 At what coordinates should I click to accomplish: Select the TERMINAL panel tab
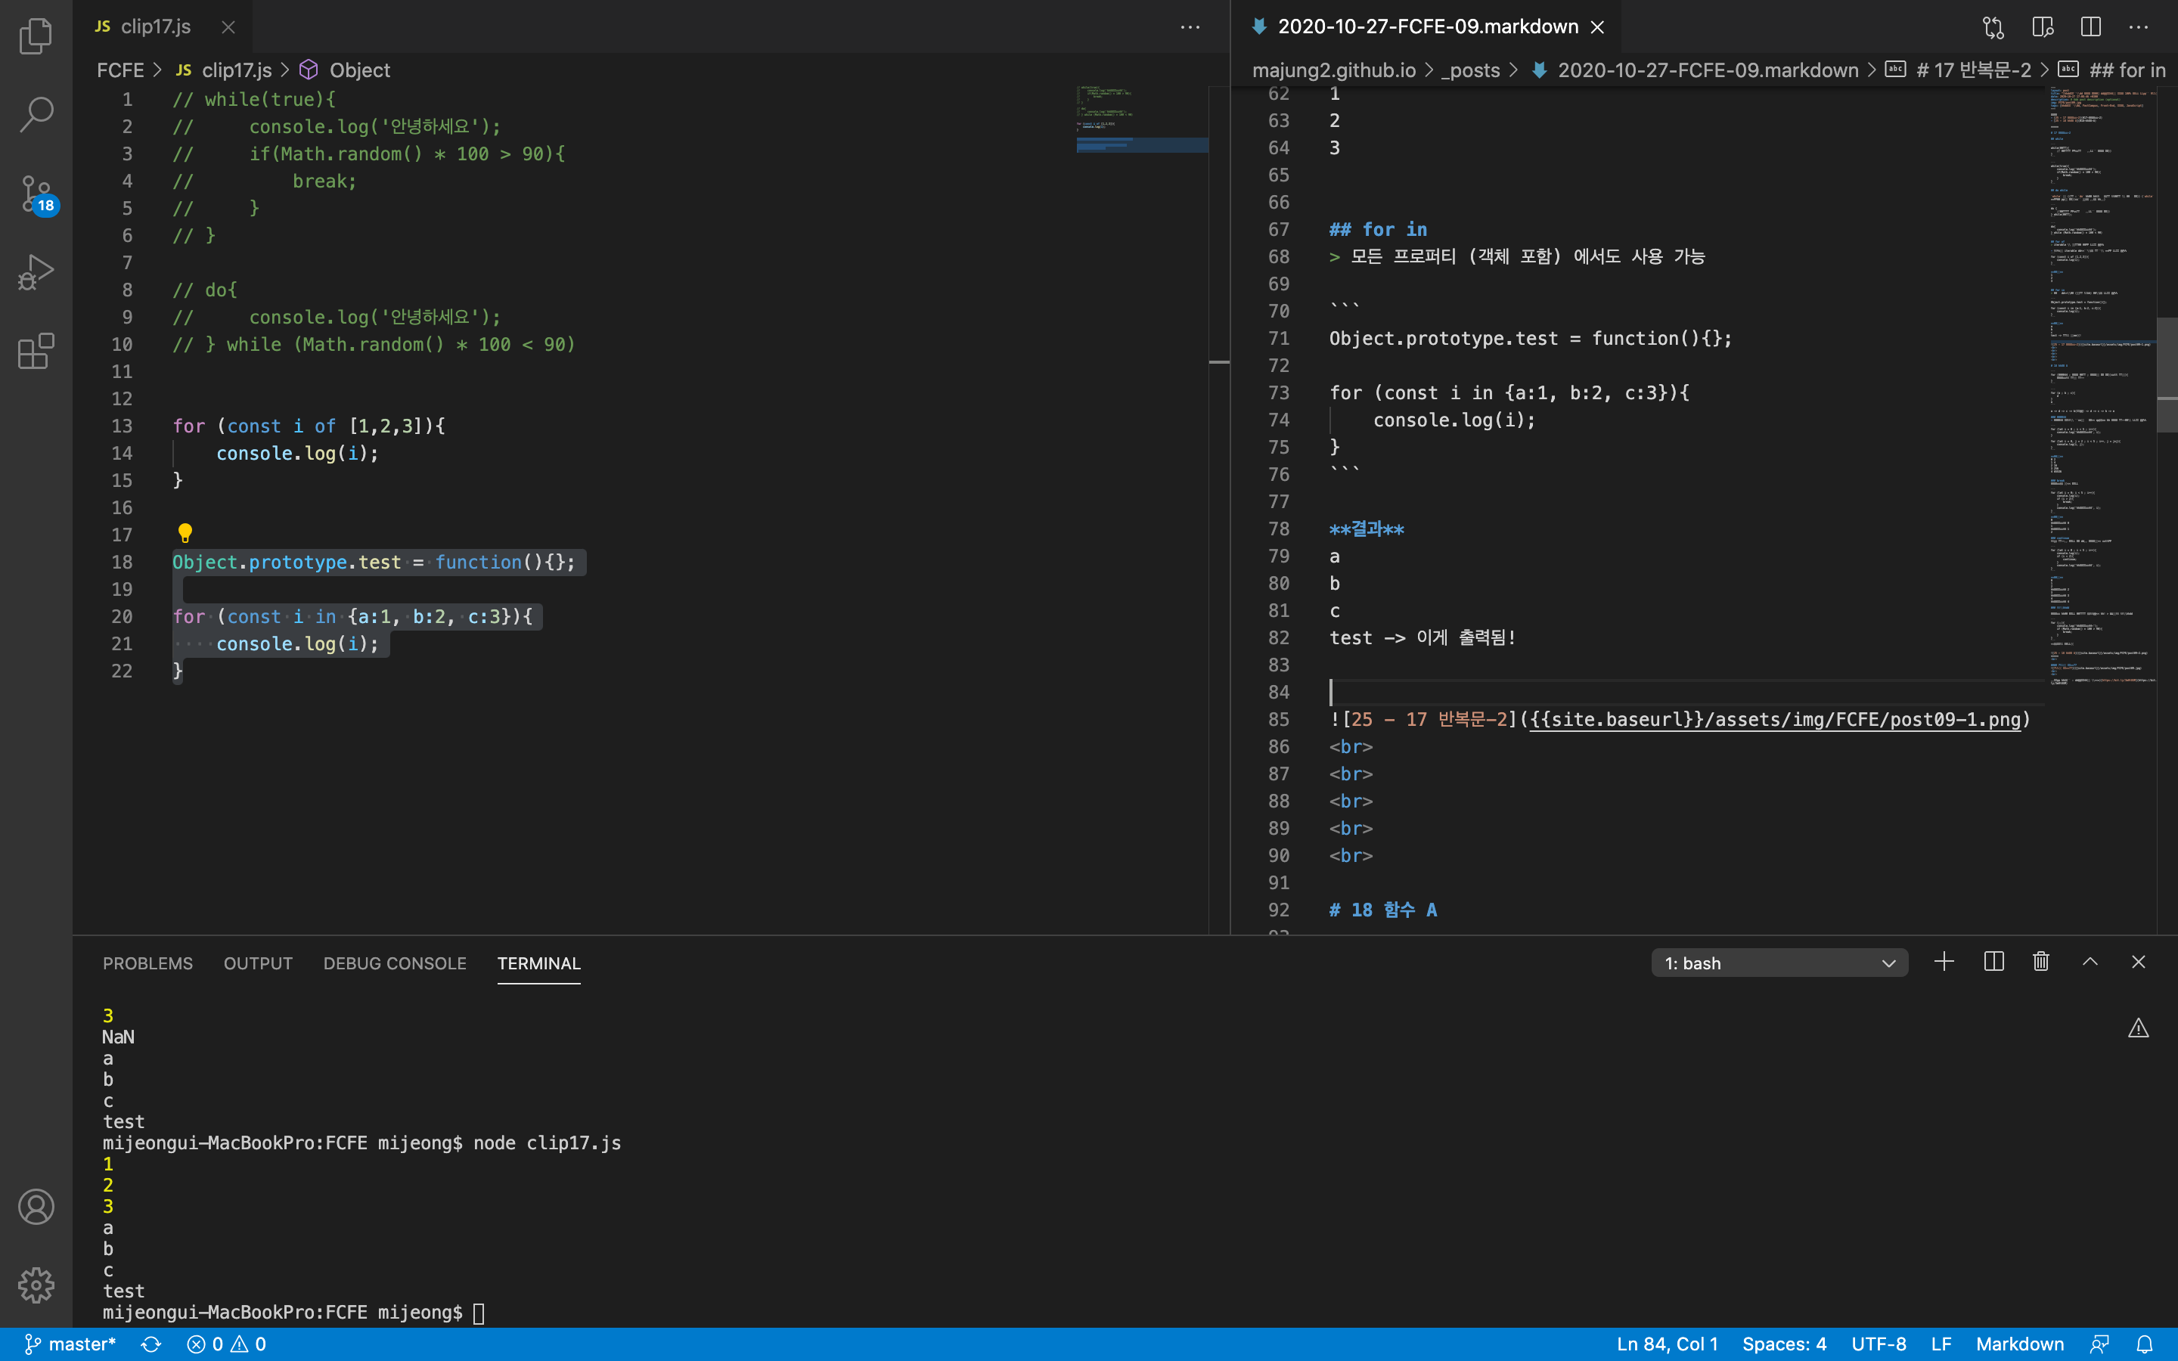coord(539,963)
